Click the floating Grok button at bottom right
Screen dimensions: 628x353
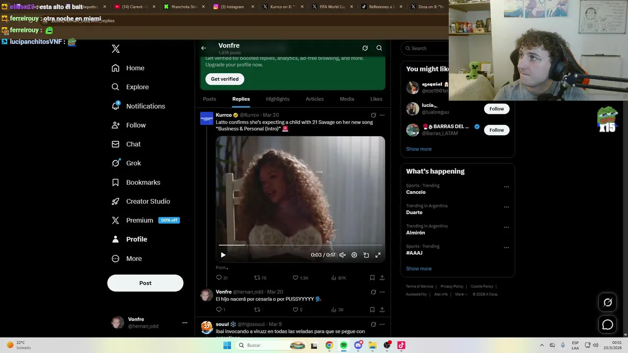tap(607, 303)
